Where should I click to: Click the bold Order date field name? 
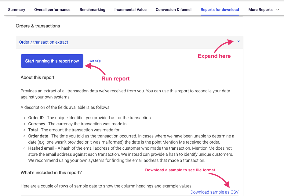(x=38, y=136)
